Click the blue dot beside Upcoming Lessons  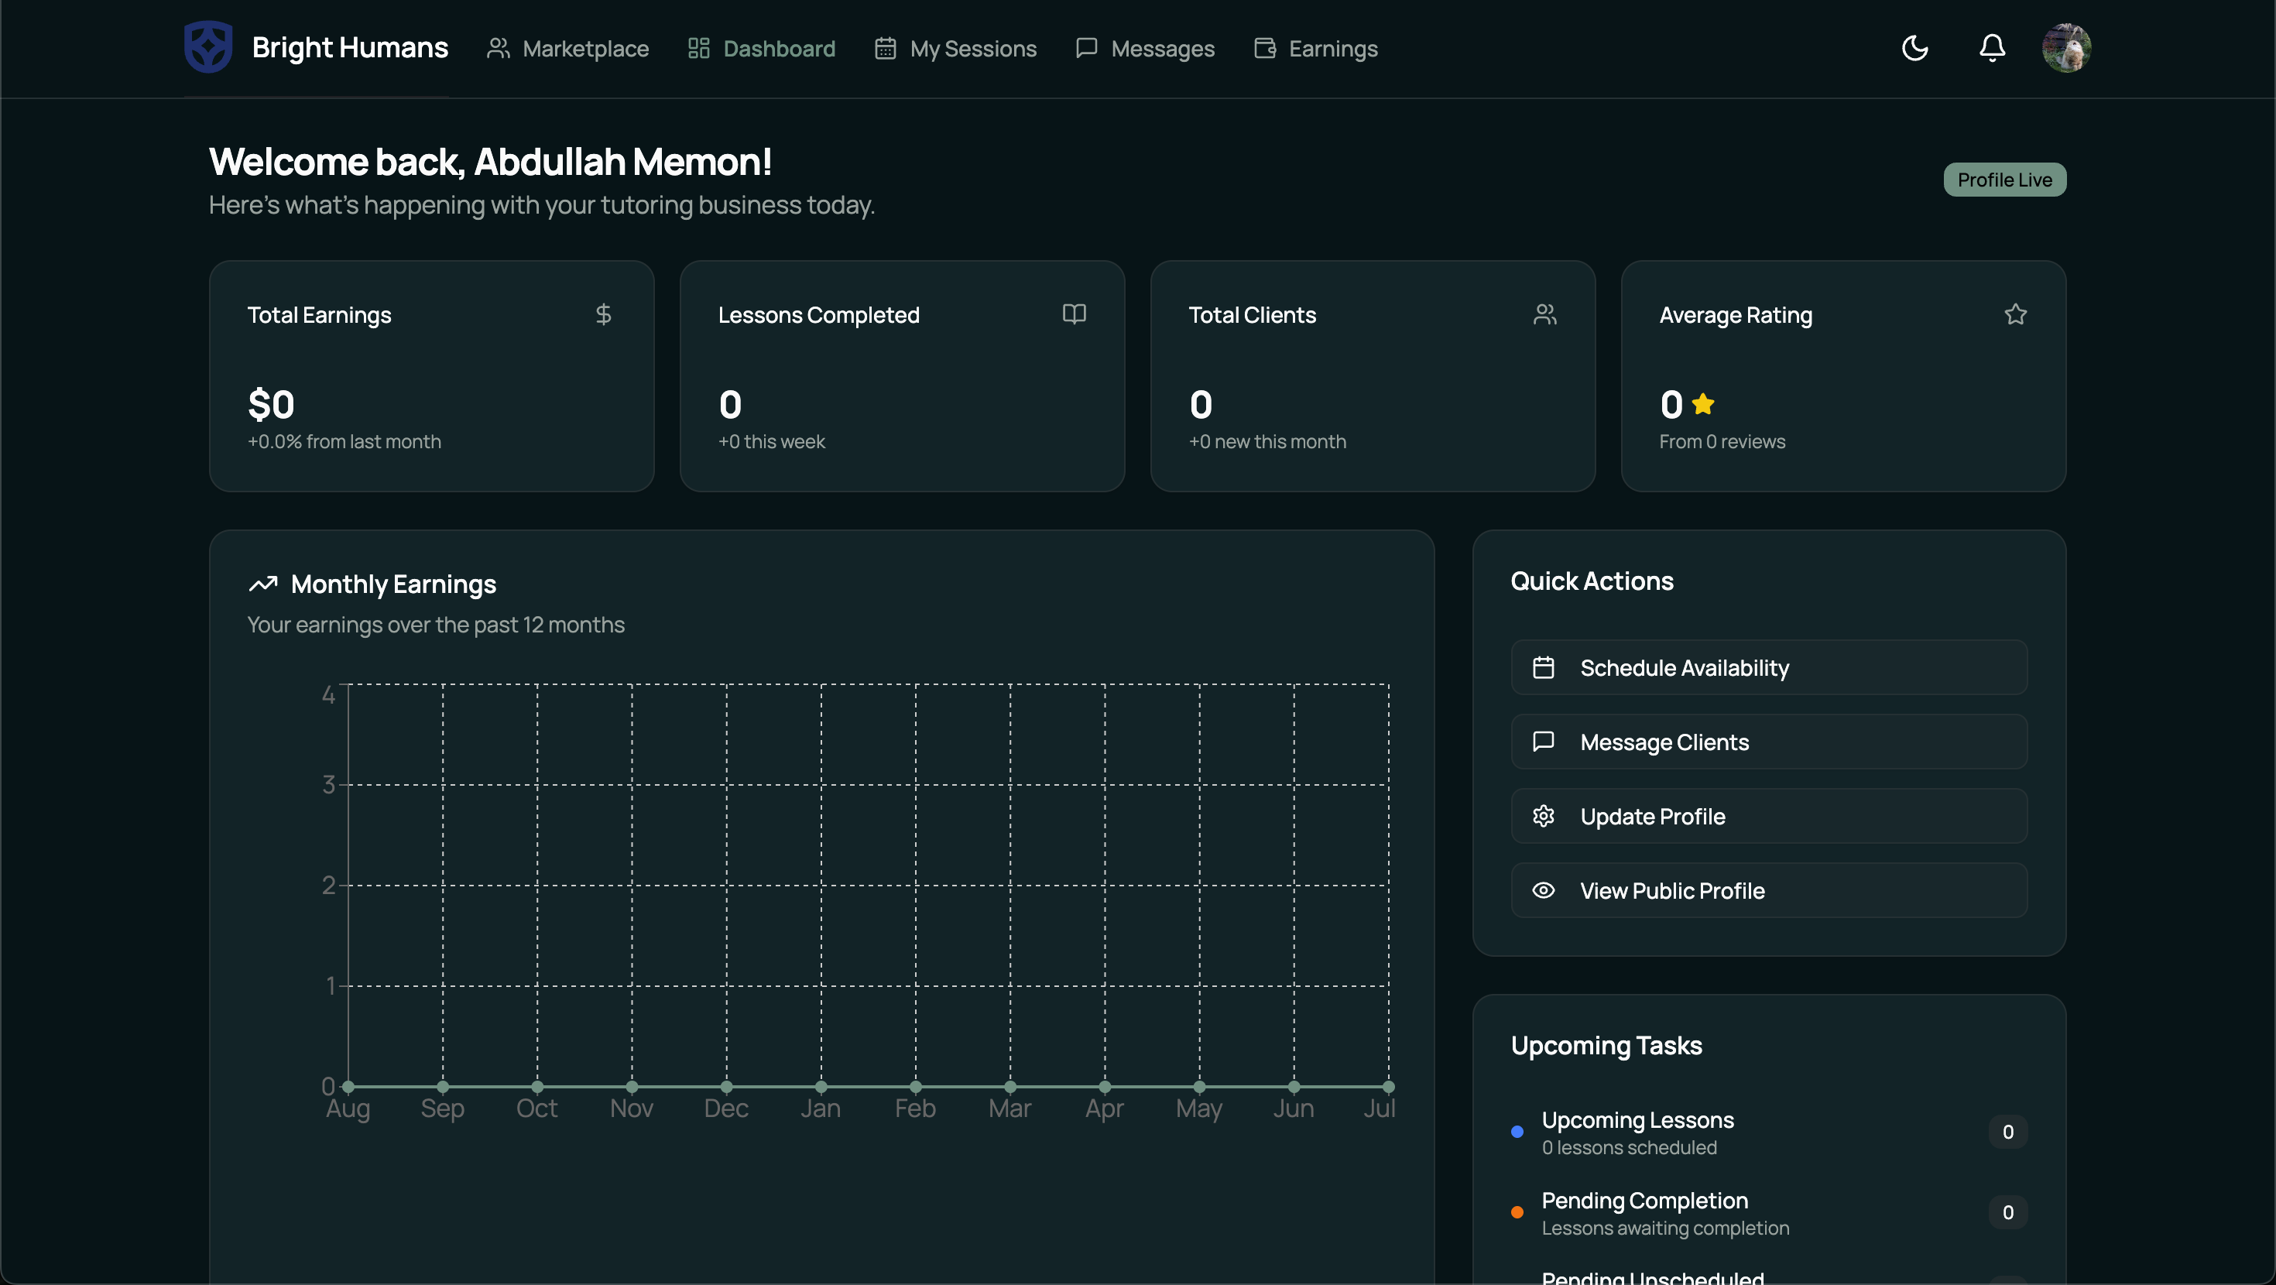(x=1517, y=1131)
